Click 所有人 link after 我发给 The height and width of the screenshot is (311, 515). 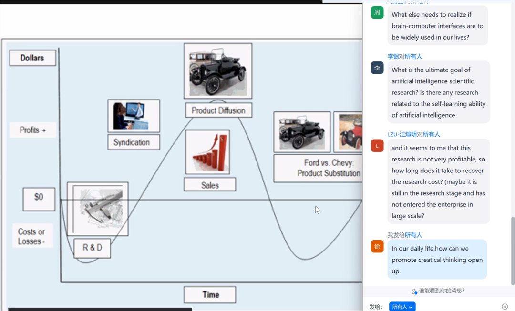pos(413,235)
